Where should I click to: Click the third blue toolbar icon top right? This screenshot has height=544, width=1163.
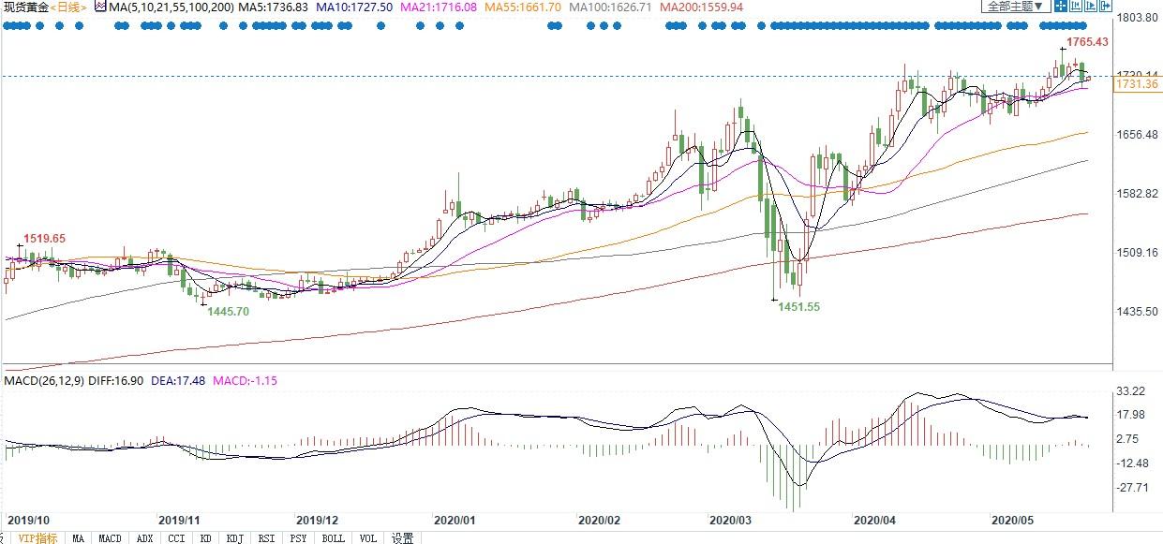pos(1091,6)
